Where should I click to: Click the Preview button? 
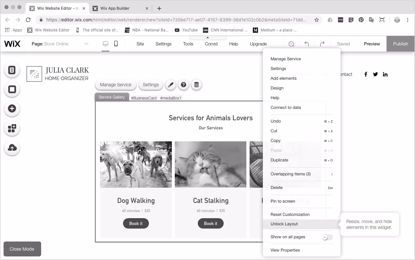point(372,44)
